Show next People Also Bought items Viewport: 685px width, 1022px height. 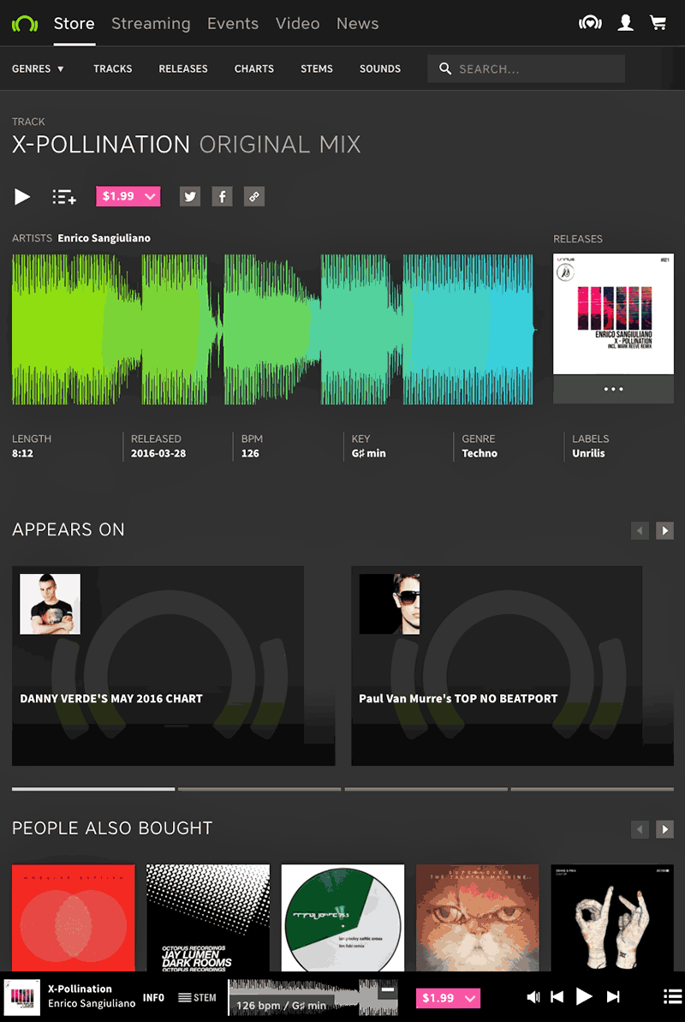664,829
